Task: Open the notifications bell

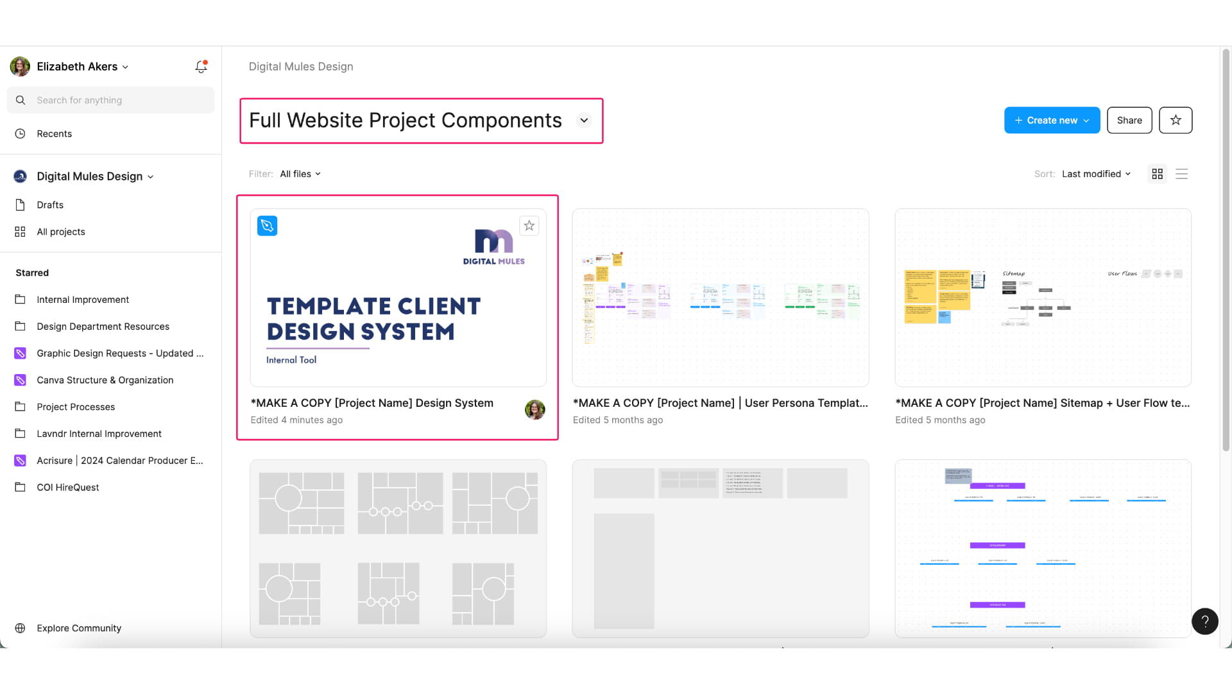Action: click(201, 66)
